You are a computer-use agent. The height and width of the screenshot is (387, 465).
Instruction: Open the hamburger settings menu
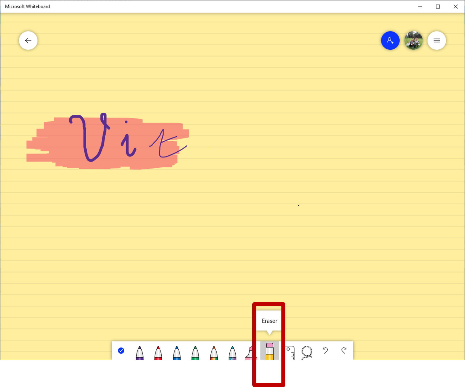coord(436,41)
